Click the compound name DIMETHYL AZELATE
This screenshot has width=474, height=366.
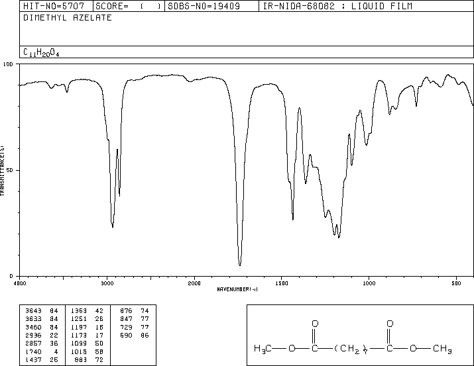[x=68, y=18]
